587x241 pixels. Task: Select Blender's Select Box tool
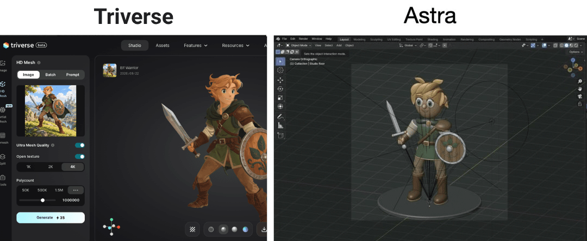280,61
